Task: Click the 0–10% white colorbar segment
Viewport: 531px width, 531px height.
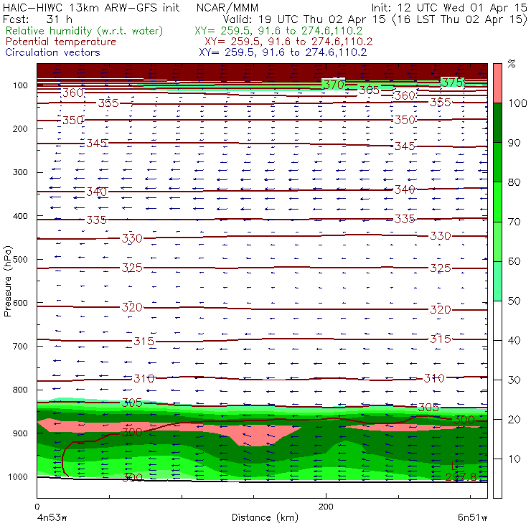Action: (497, 479)
